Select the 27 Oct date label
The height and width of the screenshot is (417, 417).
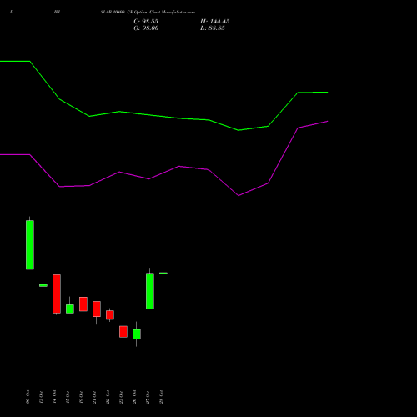point(148,397)
